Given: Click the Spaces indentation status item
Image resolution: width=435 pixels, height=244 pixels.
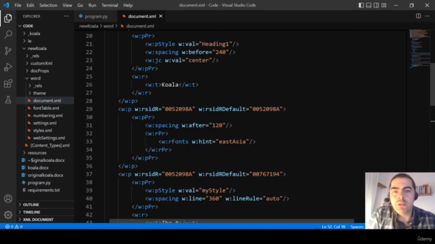Looking at the screenshot, I should click(357, 226).
